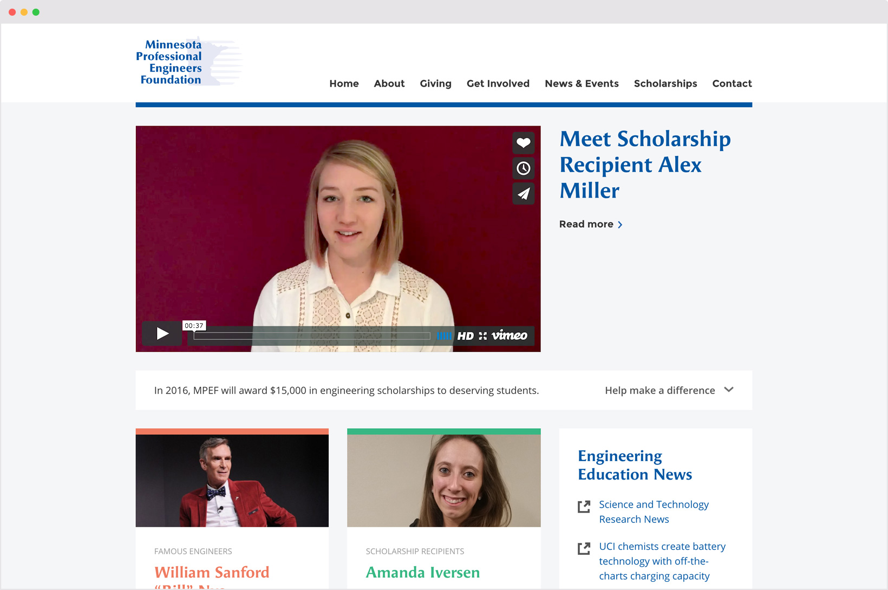Open the Vimeo logo link in player
The image size is (888, 590).
tap(509, 336)
